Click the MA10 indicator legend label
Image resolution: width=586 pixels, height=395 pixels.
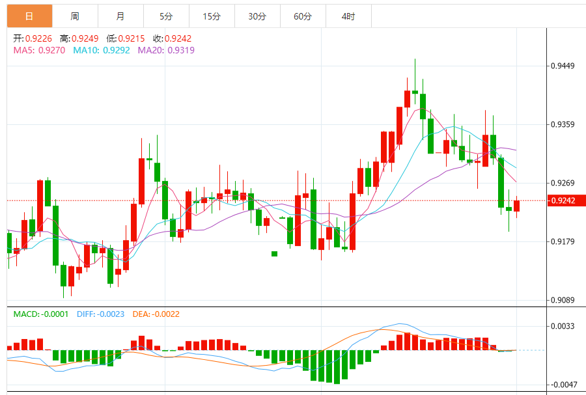point(101,50)
